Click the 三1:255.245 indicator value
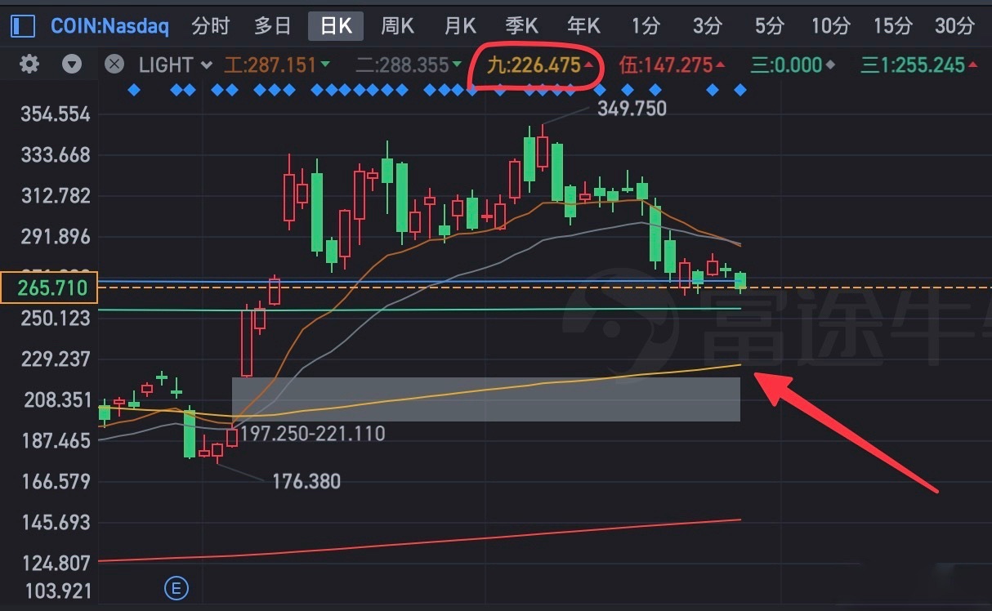Viewport: 992px width, 611px height. point(918,65)
